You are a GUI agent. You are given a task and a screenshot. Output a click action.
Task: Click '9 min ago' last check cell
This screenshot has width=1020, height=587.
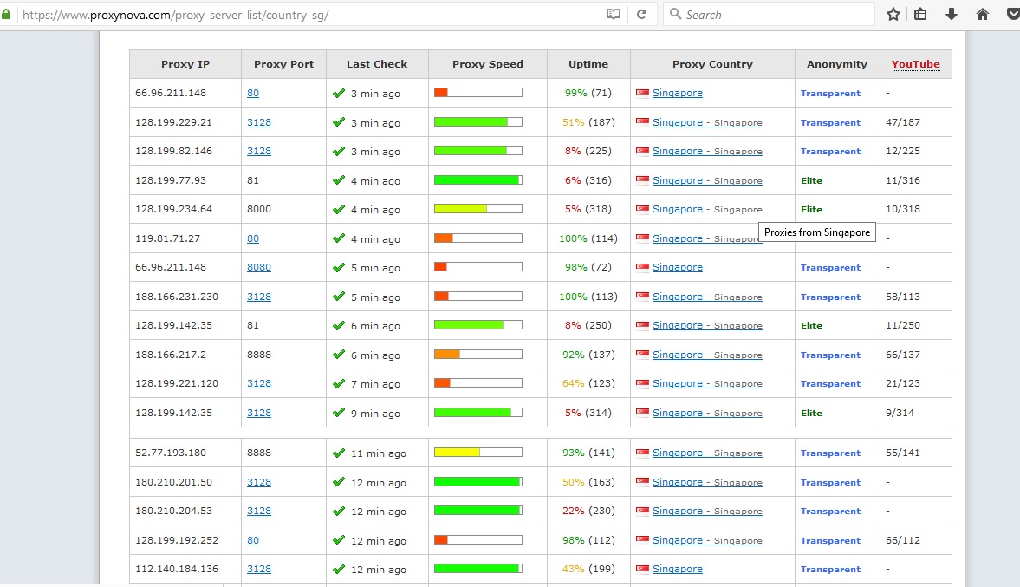click(375, 414)
